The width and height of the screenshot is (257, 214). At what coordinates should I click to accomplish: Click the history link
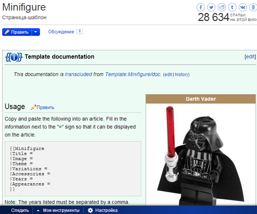(181, 74)
